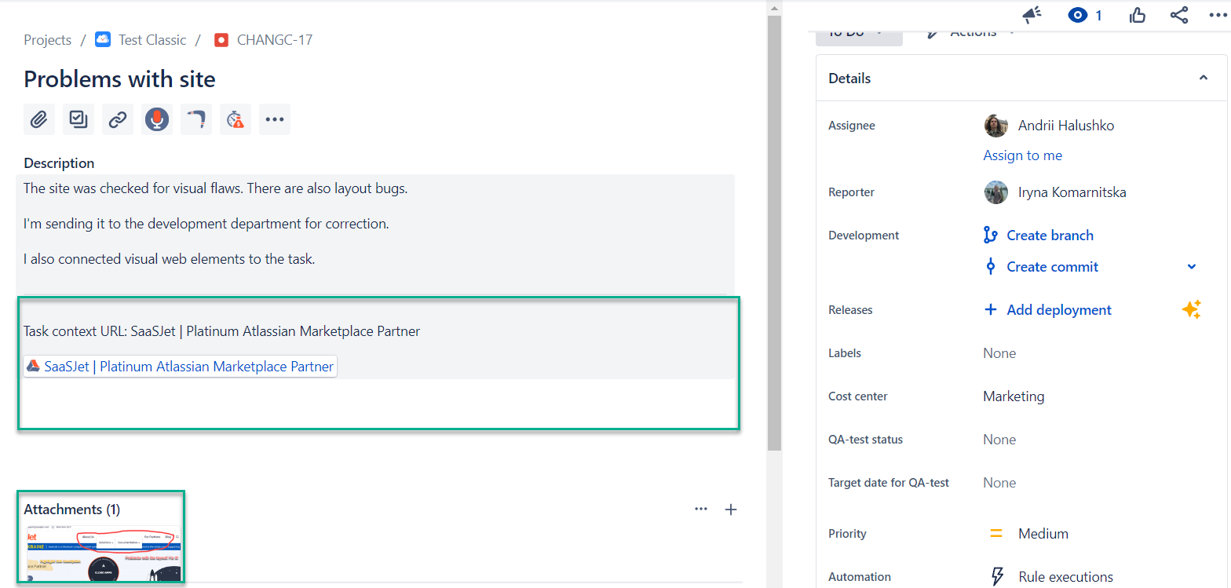Click the Create branch link

click(1050, 235)
